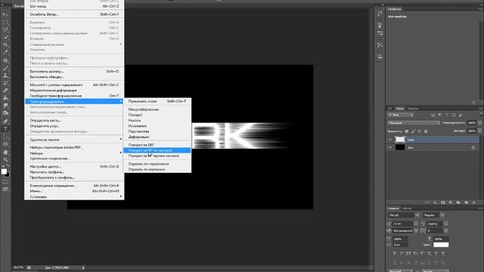Select the Clone Stamp tool

(x=5, y=76)
